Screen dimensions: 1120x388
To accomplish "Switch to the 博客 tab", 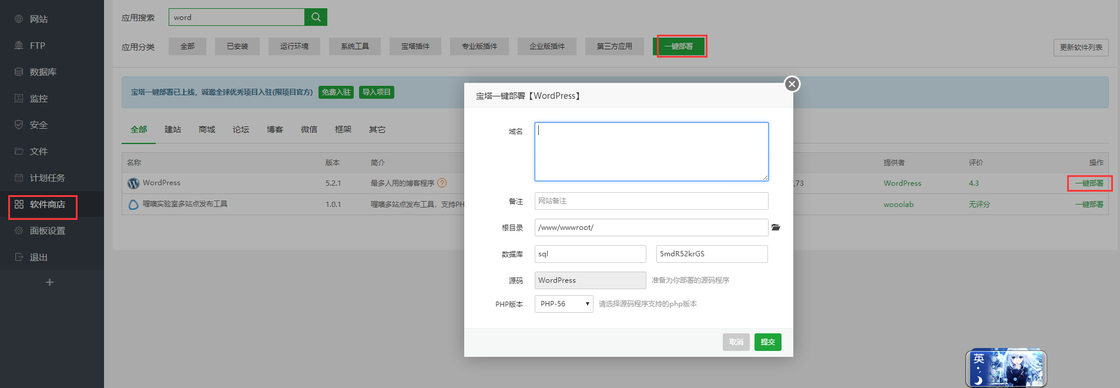I will 275,129.
